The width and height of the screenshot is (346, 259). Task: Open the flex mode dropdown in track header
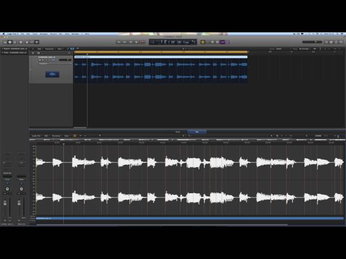coord(55,64)
